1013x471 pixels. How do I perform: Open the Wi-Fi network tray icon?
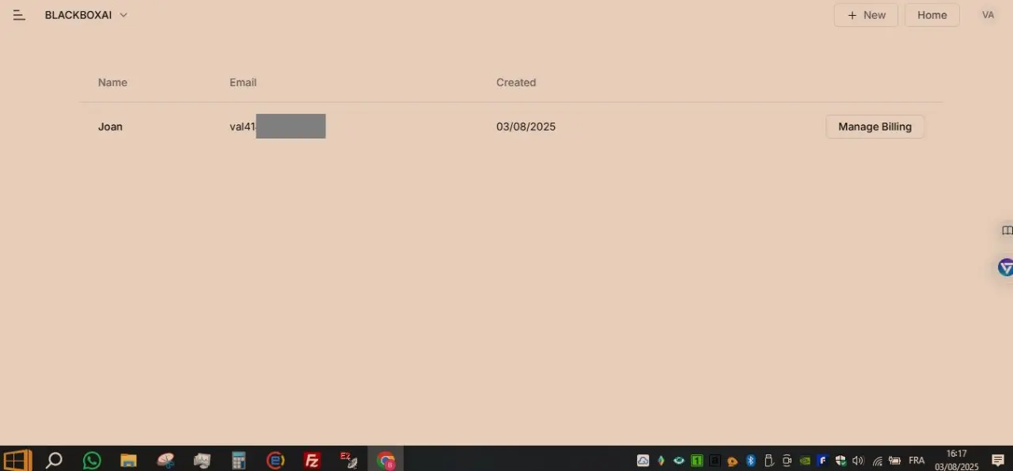(x=877, y=461)
